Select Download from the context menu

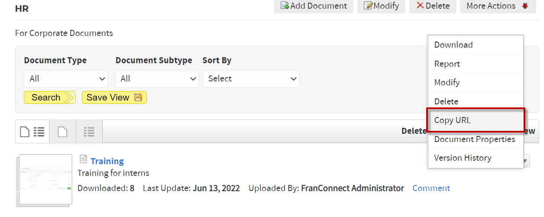(476, 45)
